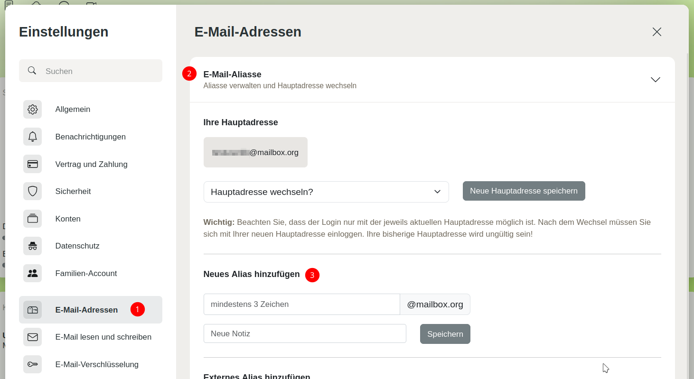Save new alias with Speichern button
This screenshot has width=694, height=379.
(445, 334)
